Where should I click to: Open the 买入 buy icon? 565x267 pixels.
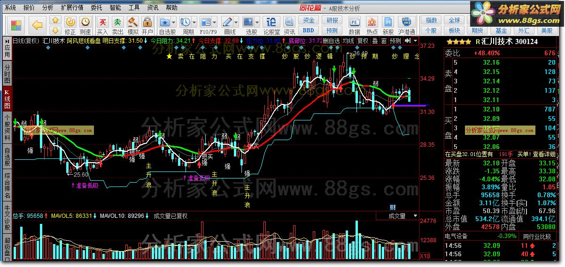[102, 22]
